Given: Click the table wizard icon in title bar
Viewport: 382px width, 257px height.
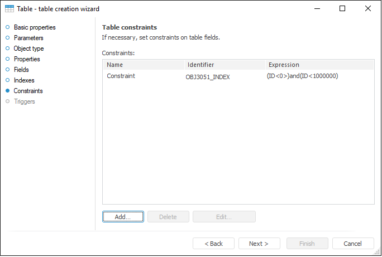Looking at the screenshot, I should (9, 9).
